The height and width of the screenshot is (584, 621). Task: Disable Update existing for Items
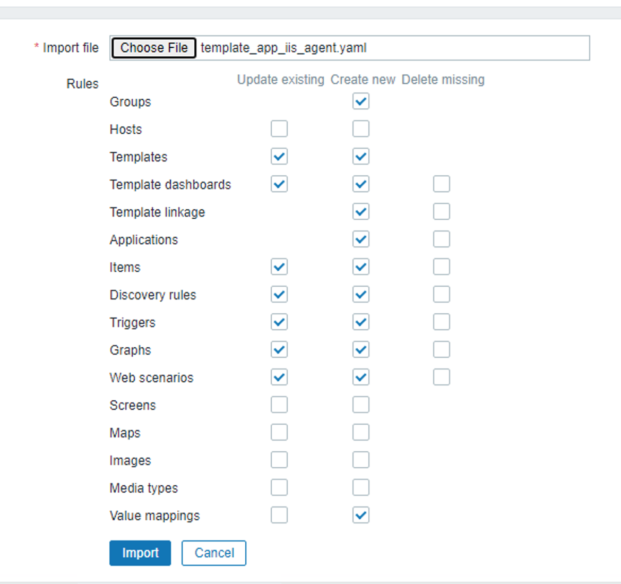279,267
